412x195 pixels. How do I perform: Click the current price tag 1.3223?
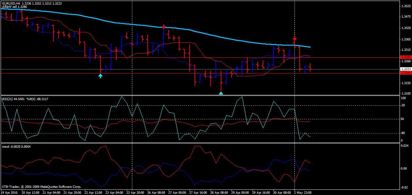click(405, 69)
